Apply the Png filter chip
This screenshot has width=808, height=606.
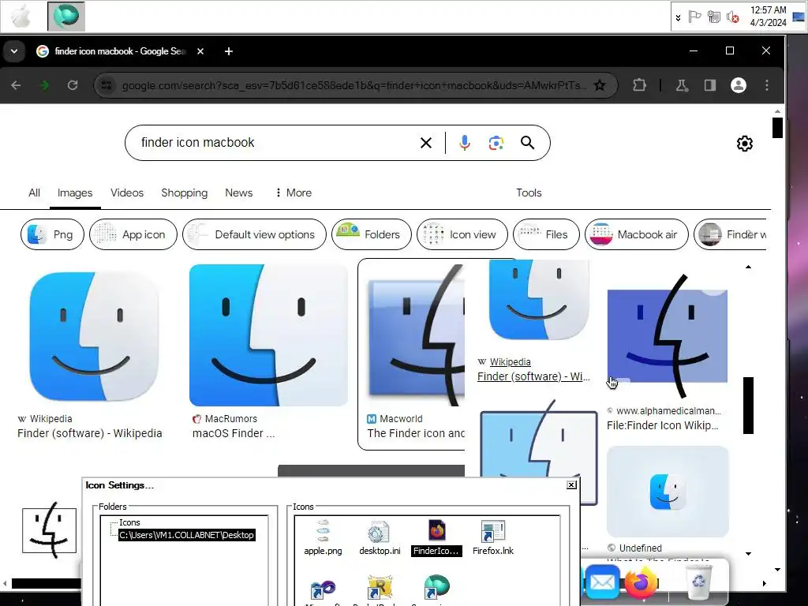coord(52,234)
